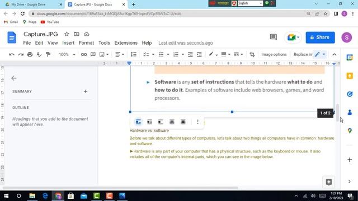Decrease the indent level
This screenshot has width=358, height=201.
pos(190,55)
